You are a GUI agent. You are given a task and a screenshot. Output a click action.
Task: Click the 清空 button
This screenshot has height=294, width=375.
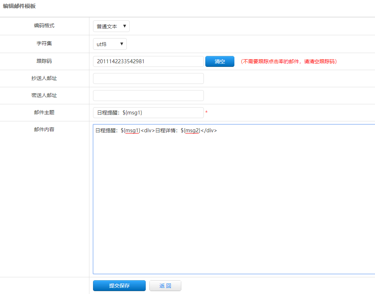click(x=220, y=61)
